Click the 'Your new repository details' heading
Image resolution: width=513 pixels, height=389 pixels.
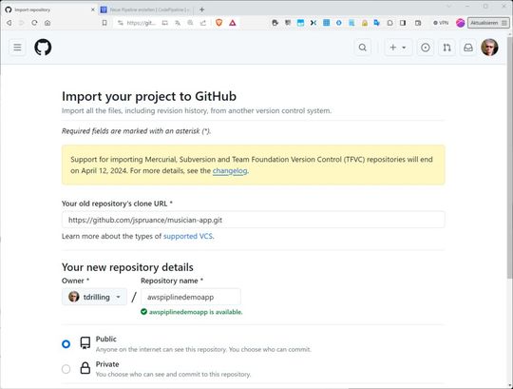point(127,267)
